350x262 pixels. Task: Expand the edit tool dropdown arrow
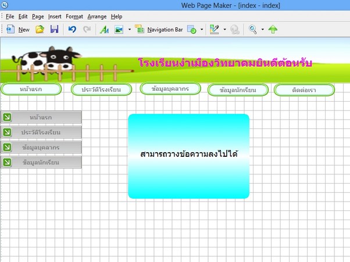(224, 29)
